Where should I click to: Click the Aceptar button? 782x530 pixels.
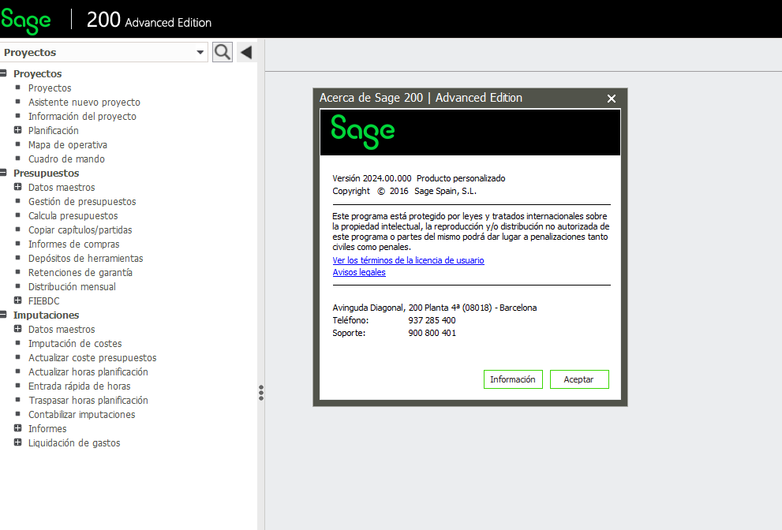(x=579, y=379)
